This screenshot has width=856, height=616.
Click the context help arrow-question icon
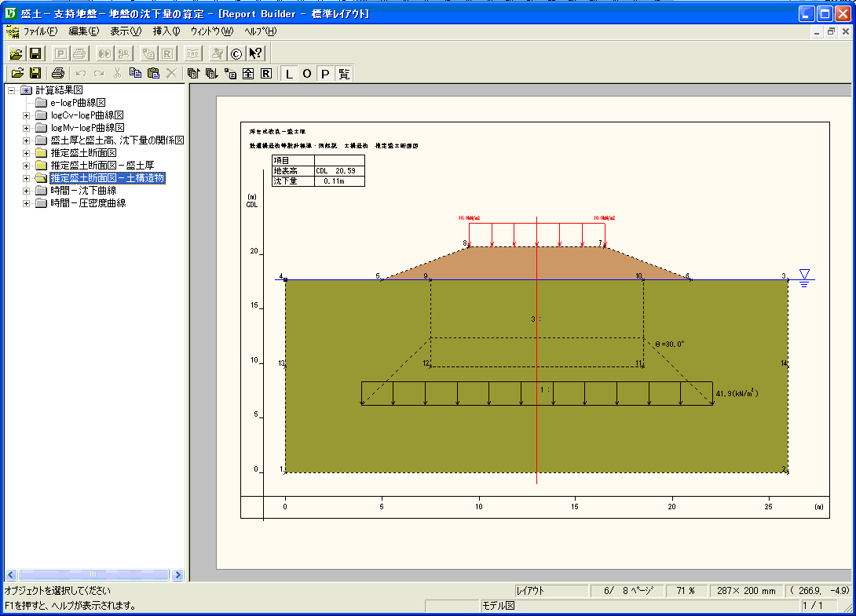[255, 53]
